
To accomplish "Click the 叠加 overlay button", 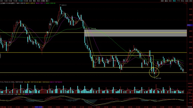I will tap(166, 1).
